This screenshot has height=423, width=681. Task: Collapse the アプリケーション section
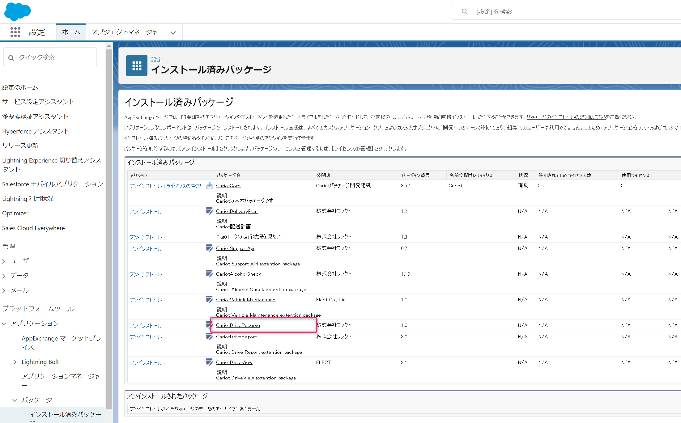pos(4,324)
